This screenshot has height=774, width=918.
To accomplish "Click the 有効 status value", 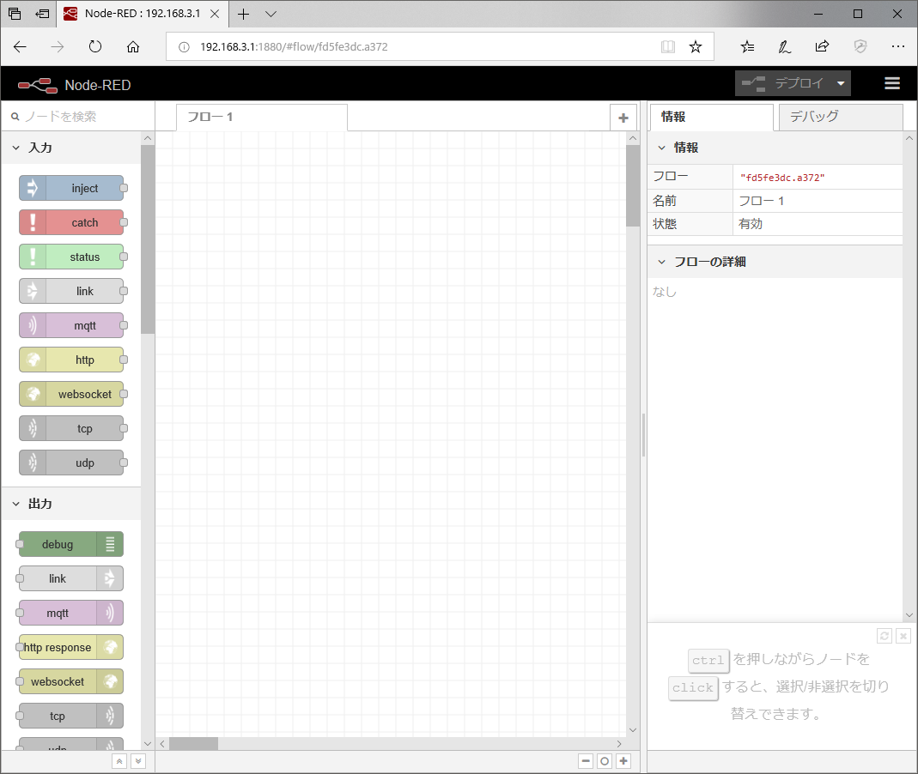I will [x=751, y=224].
